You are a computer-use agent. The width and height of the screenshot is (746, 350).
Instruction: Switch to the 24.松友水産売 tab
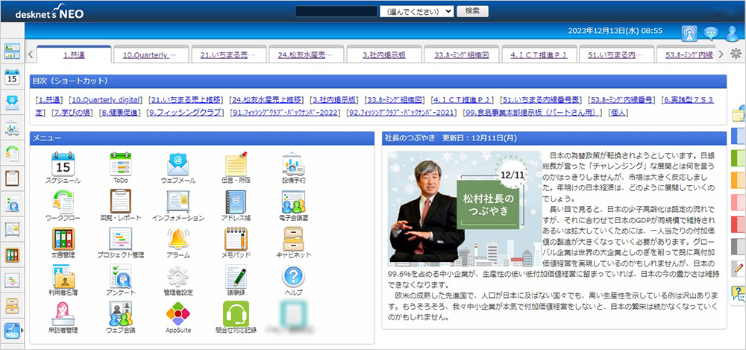(305, 54)
